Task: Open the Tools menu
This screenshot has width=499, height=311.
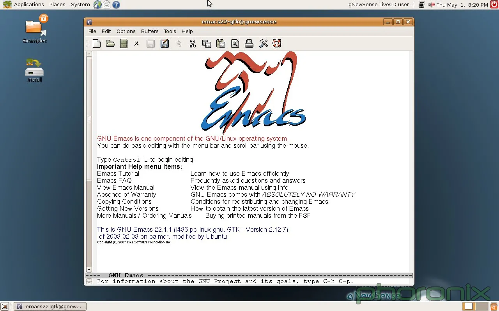Action: click(x=170, y=31)
